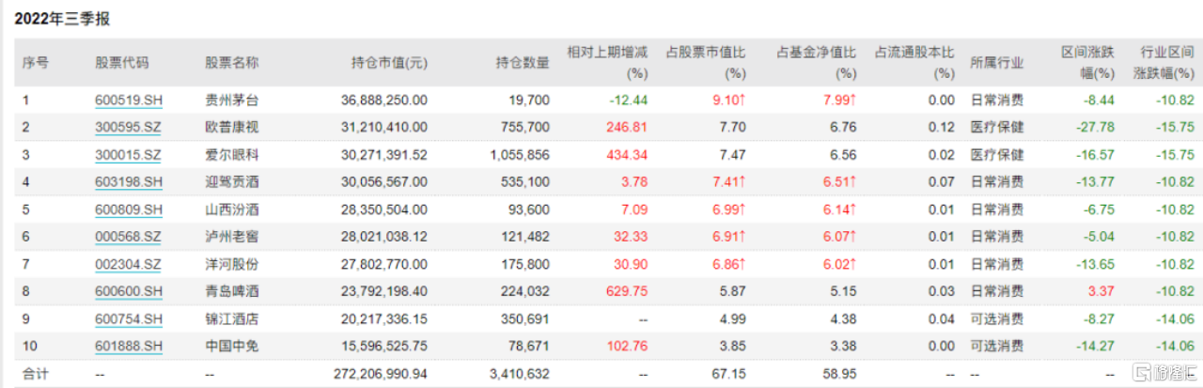Image resolution: width=1203 pixels, height=388 pixels.
Task: Select stock name 锦江酒店
Action: 232,318
